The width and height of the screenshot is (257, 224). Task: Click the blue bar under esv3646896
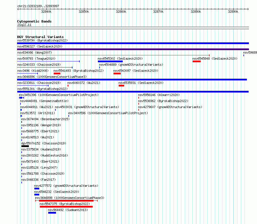coord(132,80)
